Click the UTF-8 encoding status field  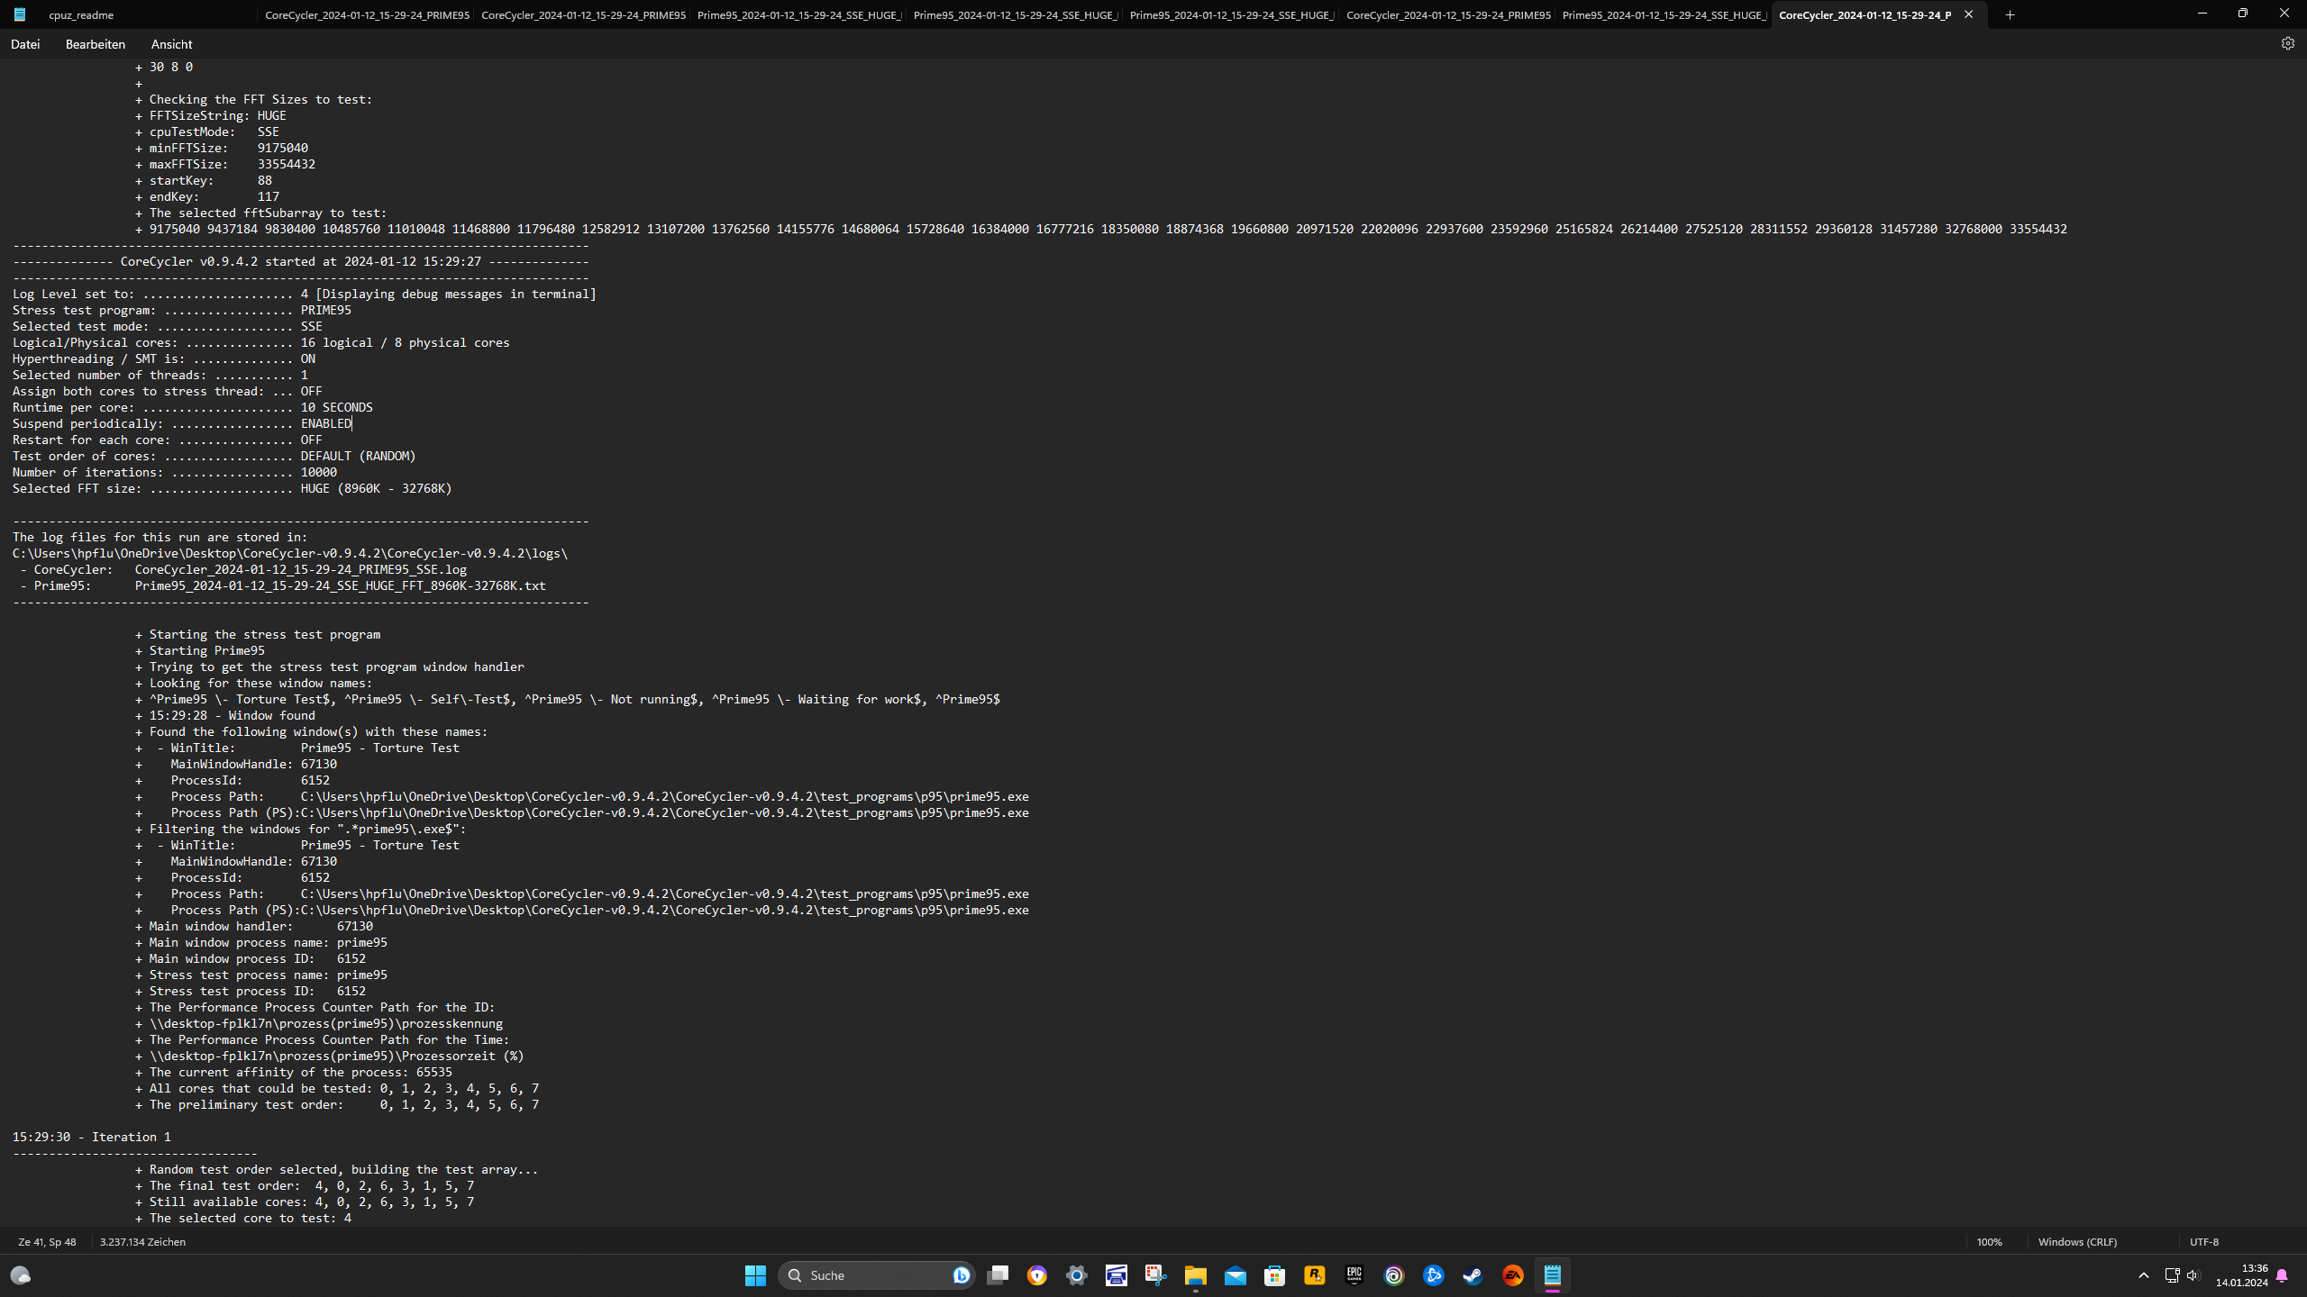tap(2203, 1242)
